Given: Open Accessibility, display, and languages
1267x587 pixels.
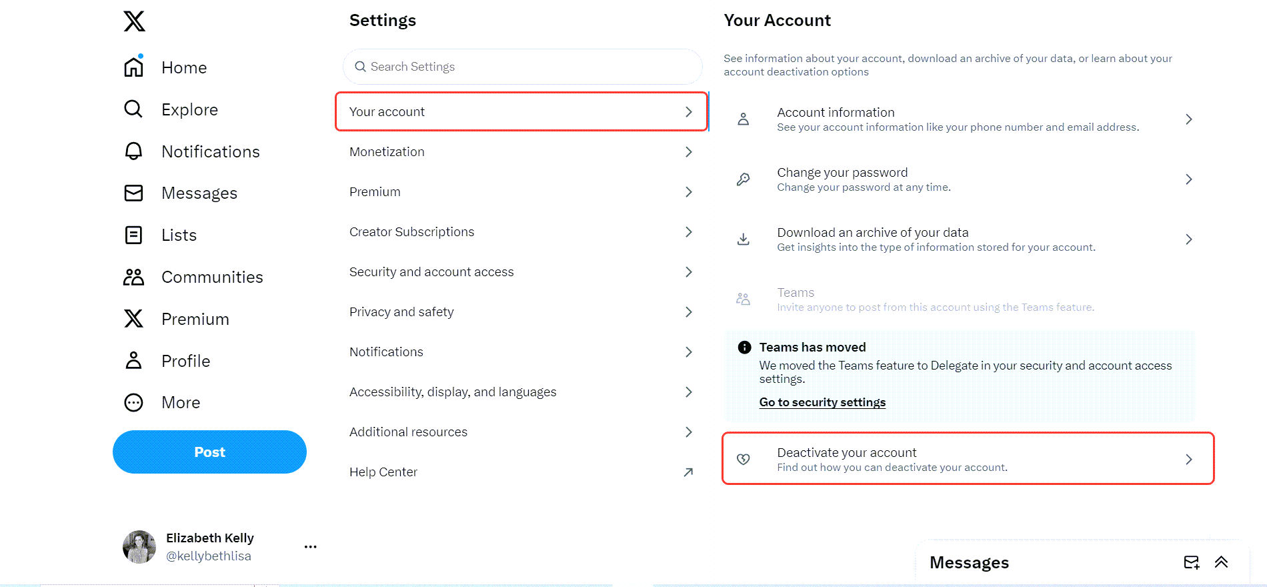Looking at the screenshot, I should [521, 392].
